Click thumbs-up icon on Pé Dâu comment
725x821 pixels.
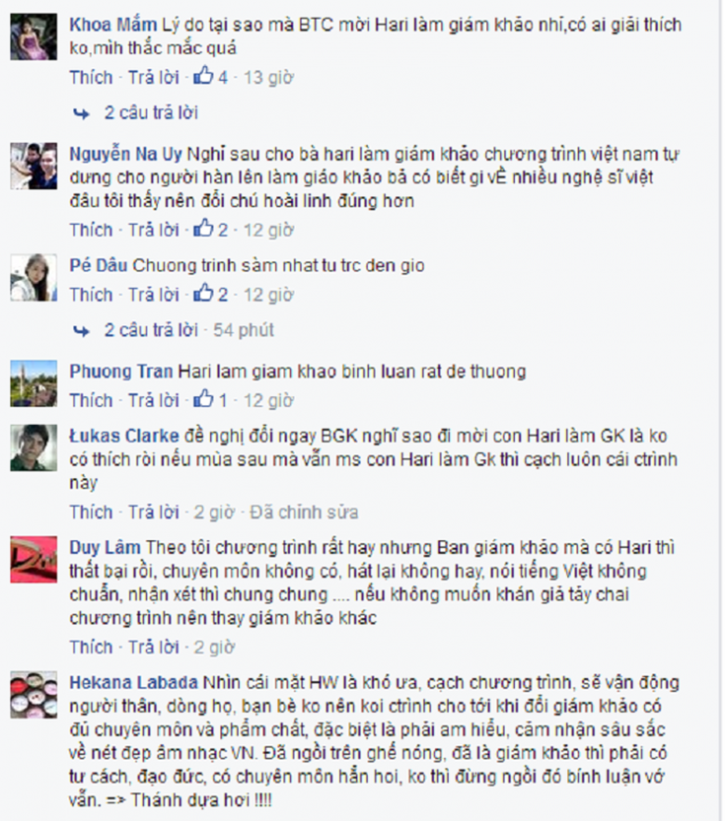pos(204,293)
